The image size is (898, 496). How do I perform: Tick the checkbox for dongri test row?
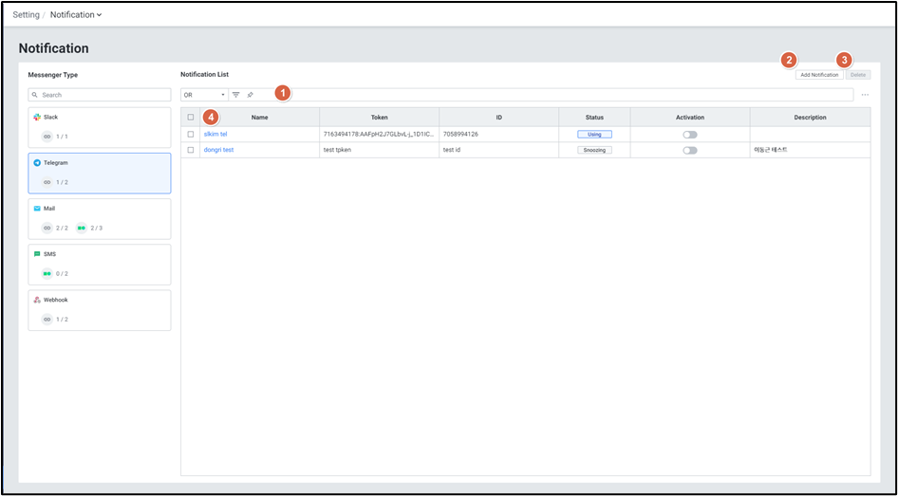click(x=191, y=150)
